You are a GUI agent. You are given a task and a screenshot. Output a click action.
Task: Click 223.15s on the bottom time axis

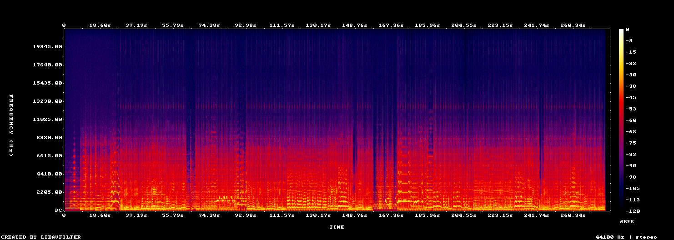click(500, 215)
